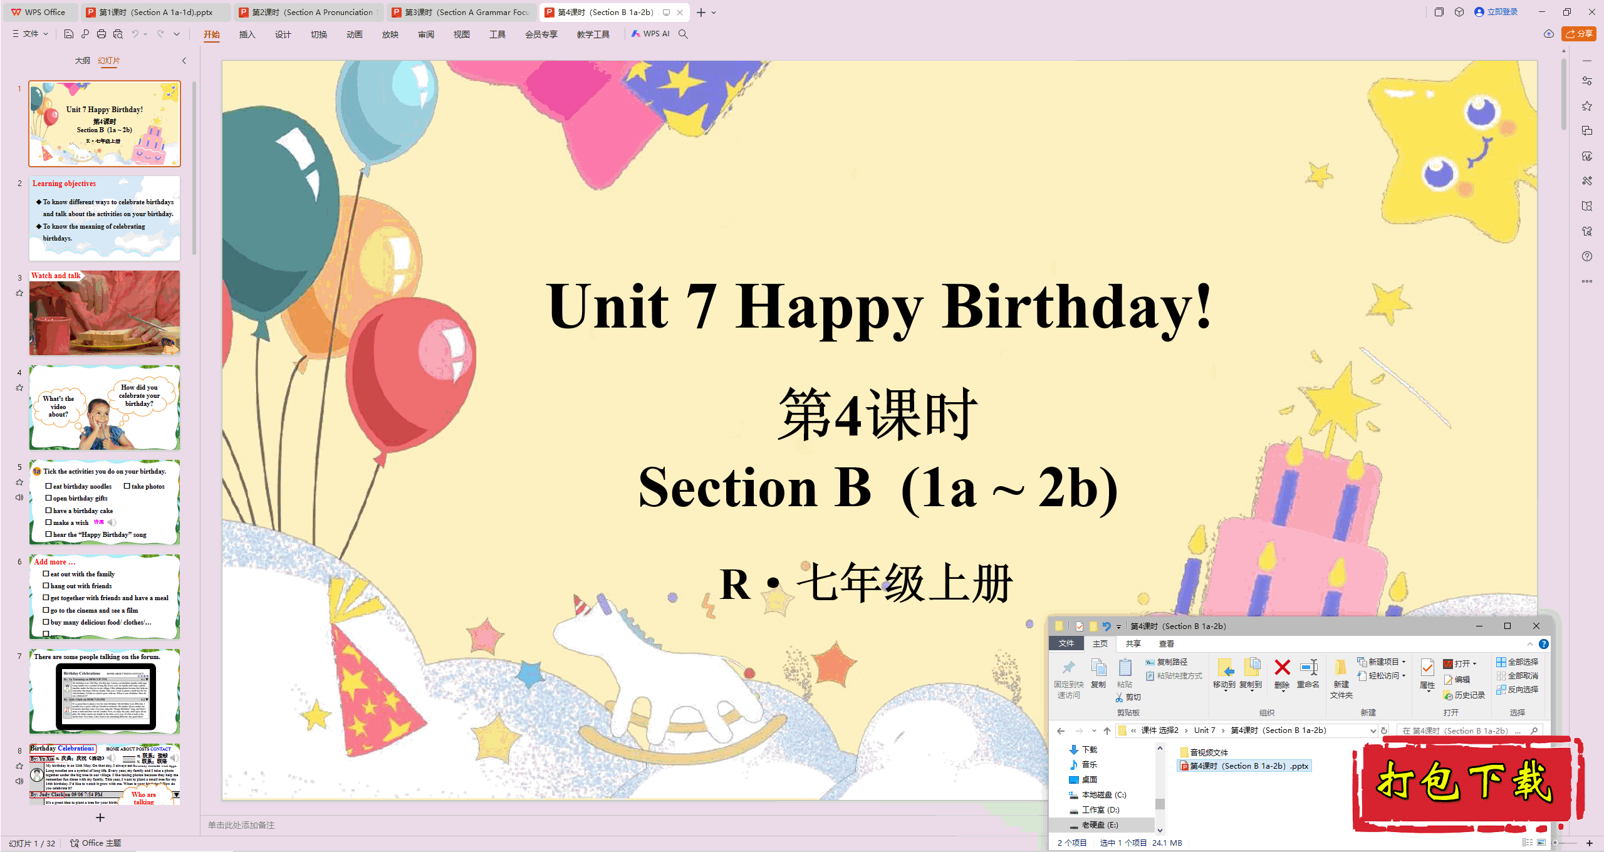This screenshot has height=852, width=1604.
Task: Open the Share tab in Explorer window
Action: point(1133,644)
